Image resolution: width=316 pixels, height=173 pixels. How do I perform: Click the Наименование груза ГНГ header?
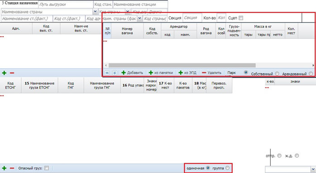[x=102, y=86]
